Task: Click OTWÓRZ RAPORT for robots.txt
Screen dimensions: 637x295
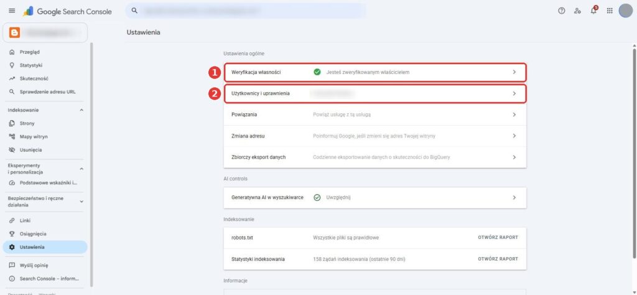Action: (498, 237)
